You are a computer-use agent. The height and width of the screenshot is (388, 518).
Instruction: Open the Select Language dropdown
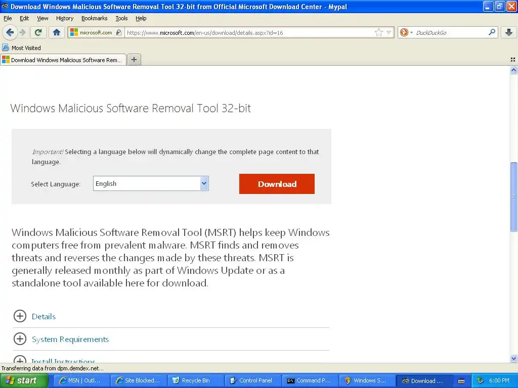pos(151,183)
